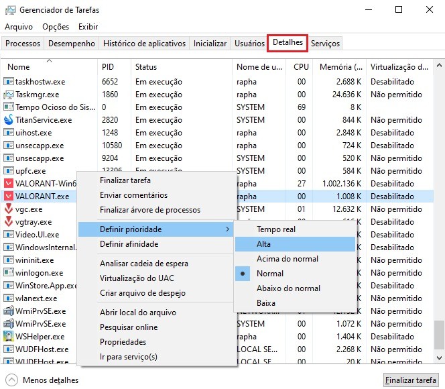The image size is (445, 389).
Task: Click the taskhostw.exe process icon
Action: [9, 82]
